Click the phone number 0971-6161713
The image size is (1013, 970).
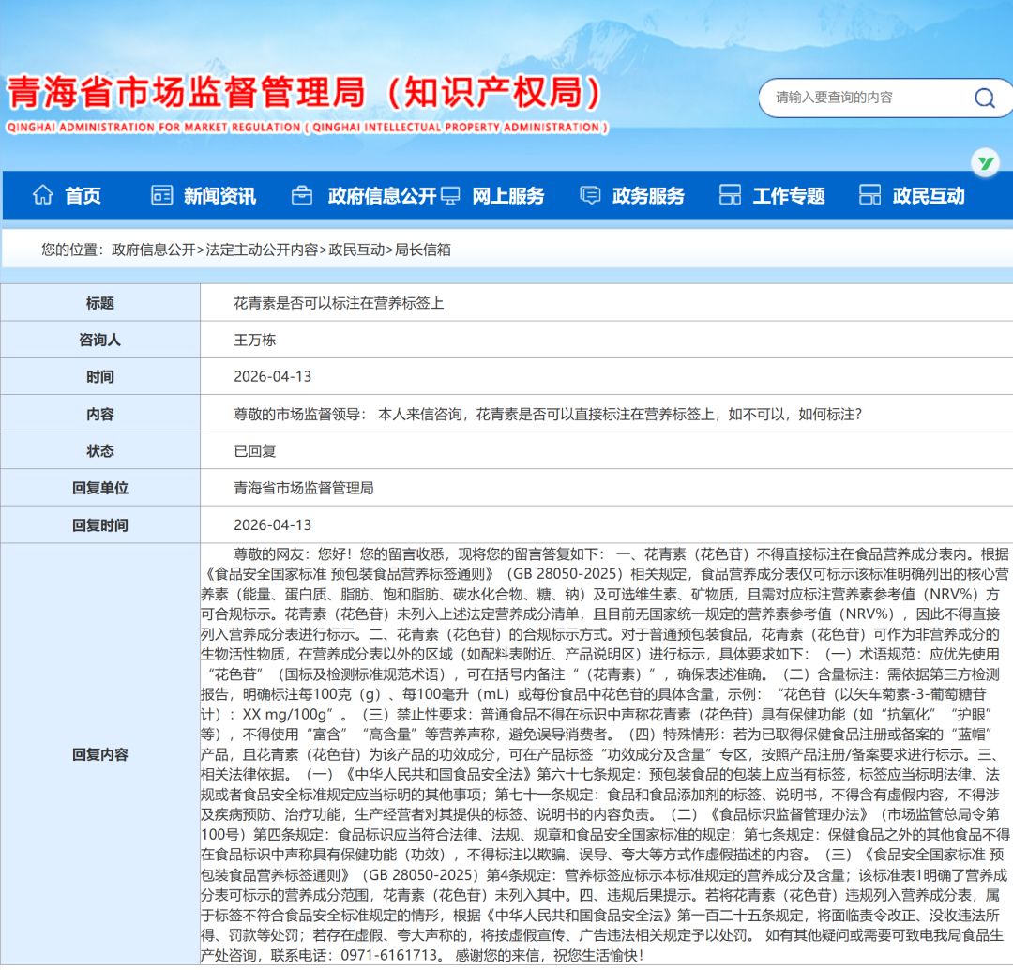coord(391,955)
